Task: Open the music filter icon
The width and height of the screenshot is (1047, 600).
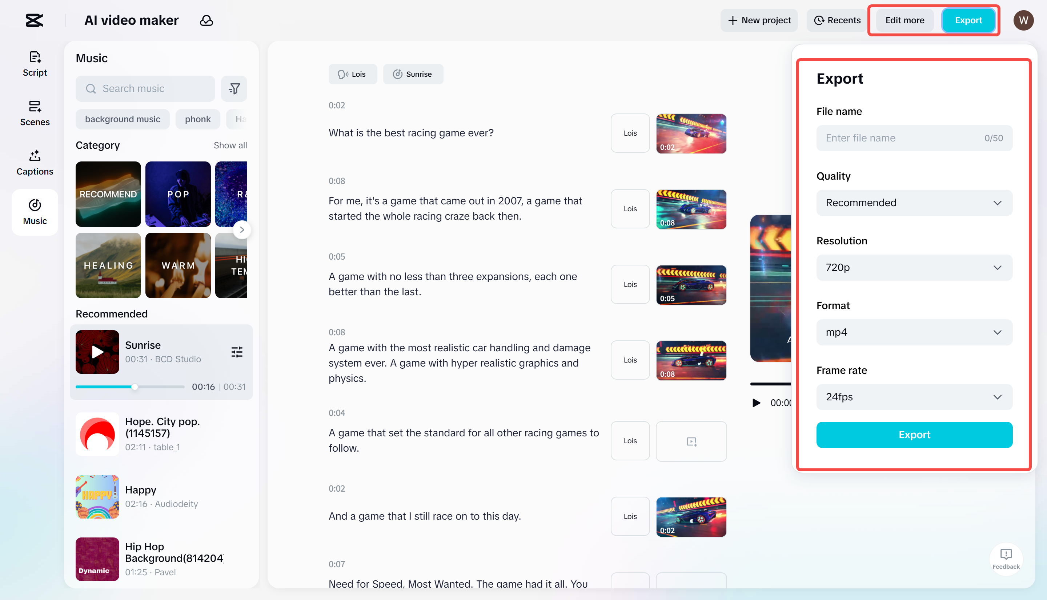Action: tap(234, 88)
